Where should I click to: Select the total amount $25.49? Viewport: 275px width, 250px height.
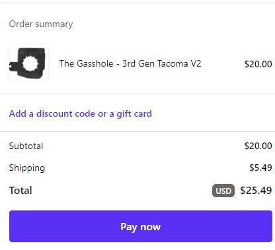256,191
